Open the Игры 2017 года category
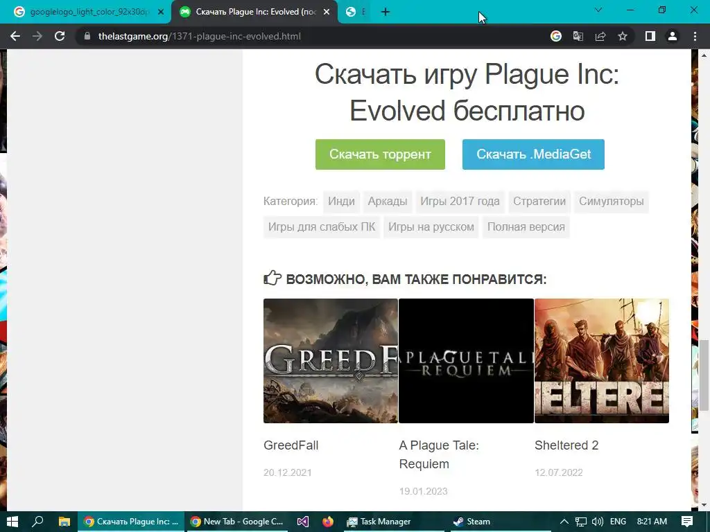The height and width of the screenshot is (532, 710). (460, 202)
